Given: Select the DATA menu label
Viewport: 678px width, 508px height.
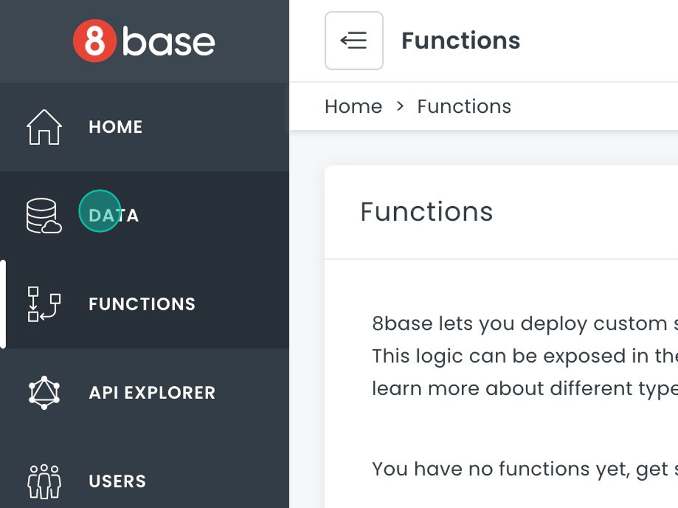Looking at the screenshot, I should [114, 216].
